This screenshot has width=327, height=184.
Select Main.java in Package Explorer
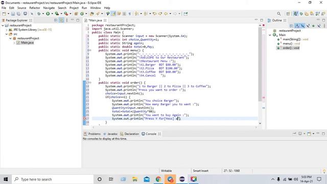pyautogui.click(x=25, y=43)
